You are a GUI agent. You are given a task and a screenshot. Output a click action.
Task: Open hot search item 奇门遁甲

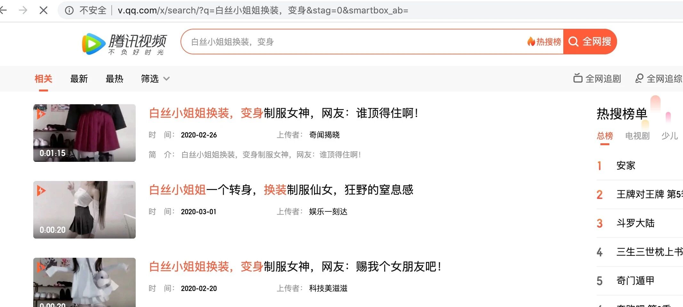(x=636, y=281)
